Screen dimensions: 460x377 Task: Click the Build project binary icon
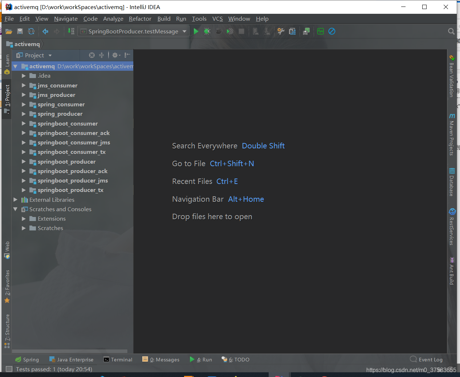point(71,32)
